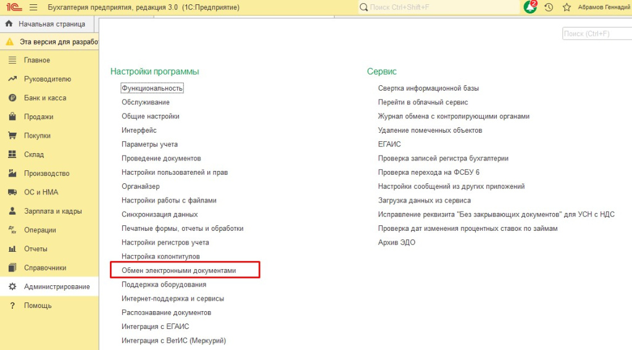Click the Склад grid icon
This screenshot has height=350, width=632.
pyautogui.click(x=12, y=154)
